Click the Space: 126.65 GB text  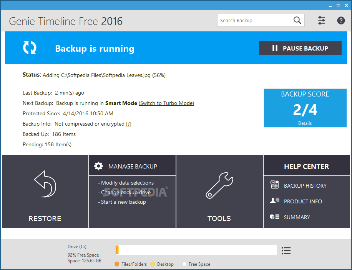[85, 260]
